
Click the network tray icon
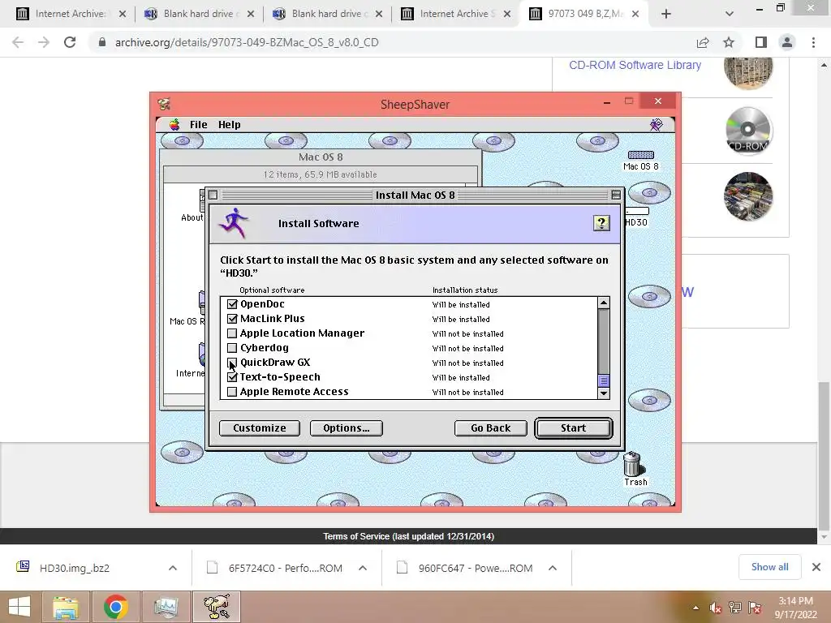click(x=735, y=608)
